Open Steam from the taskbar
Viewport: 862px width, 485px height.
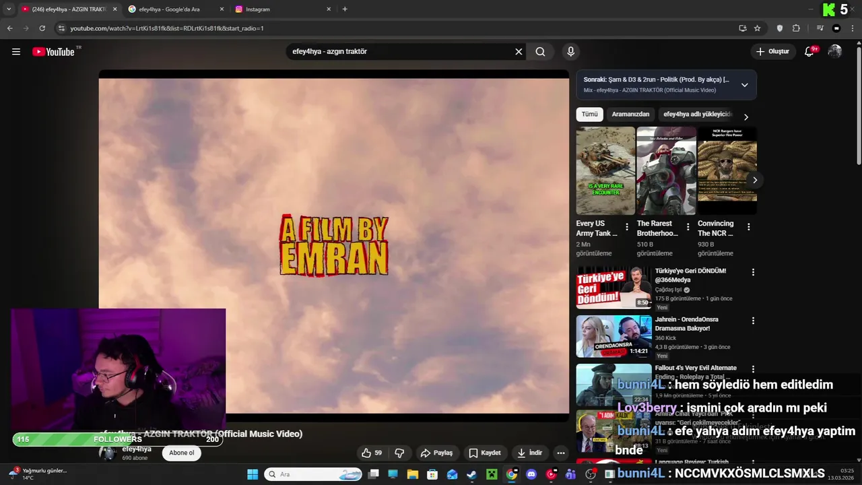[471, 474]
